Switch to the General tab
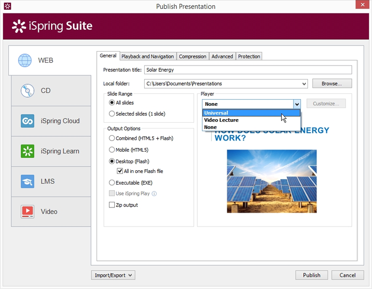This screenshot has height=289, width=372. pyautogui.click(x=108, y=56)
